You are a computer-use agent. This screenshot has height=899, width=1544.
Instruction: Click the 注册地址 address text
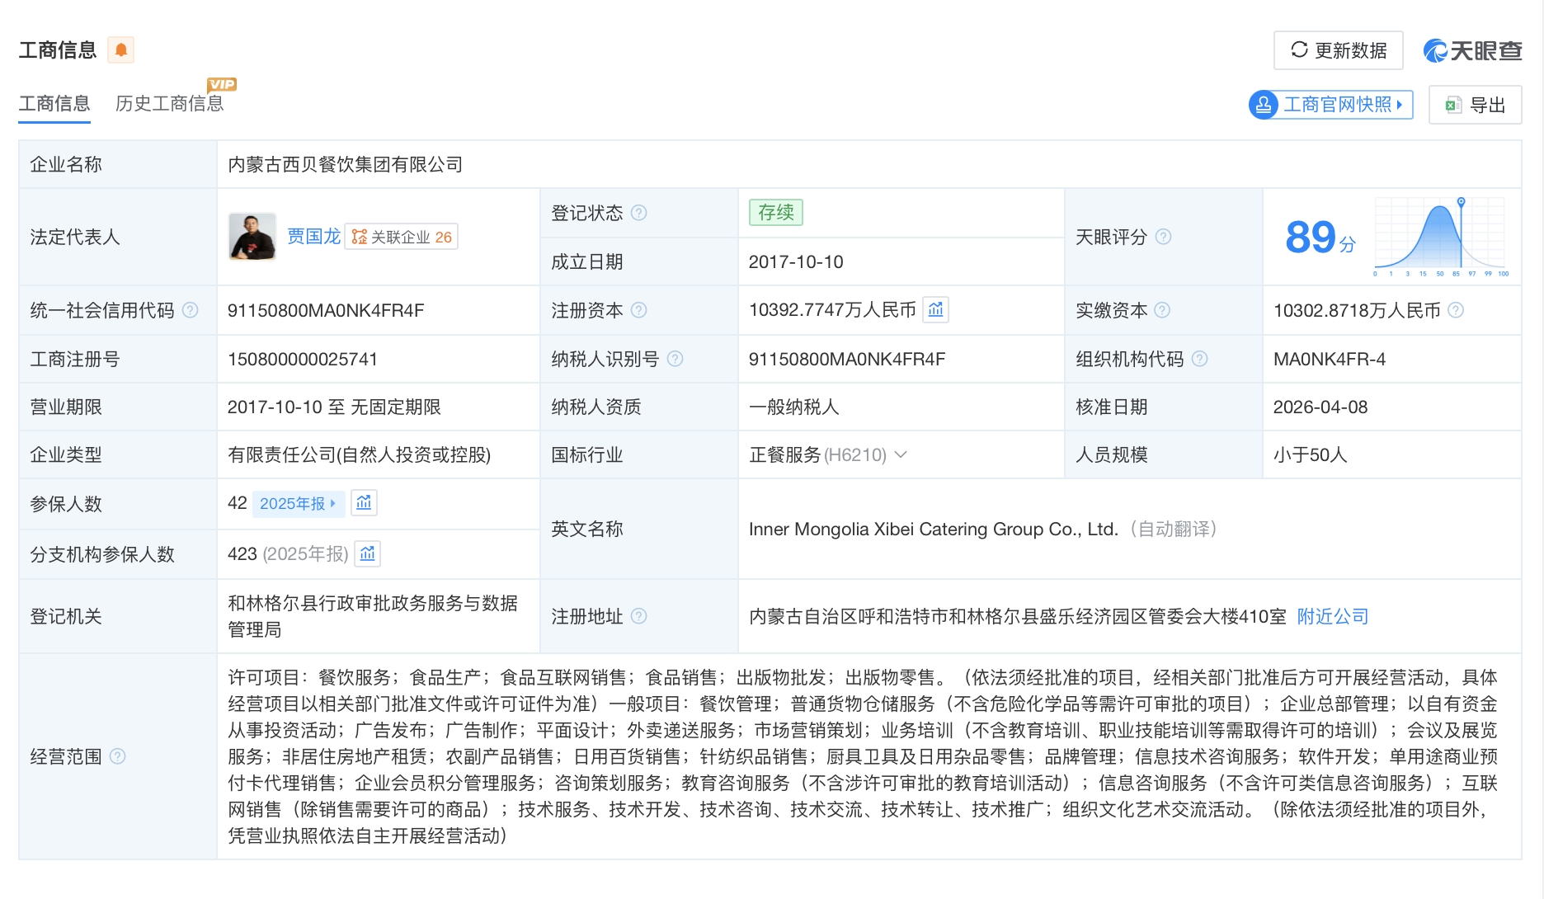click(x=1018, y=616)
